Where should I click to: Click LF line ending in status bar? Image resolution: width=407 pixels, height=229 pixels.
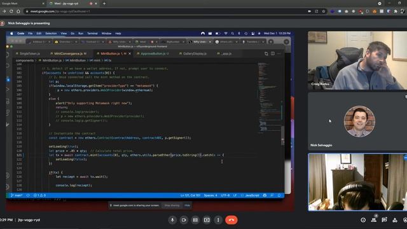point(235,195)
